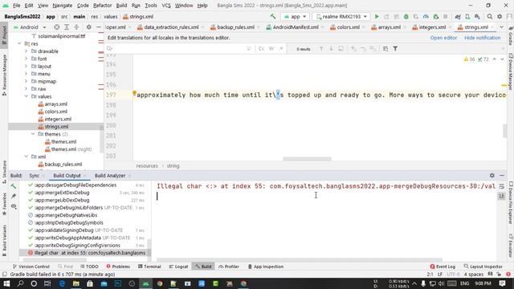The image size is (514, 289).
Task: Toggle soft-wrap icon in build output
Action: coord(501,186)
